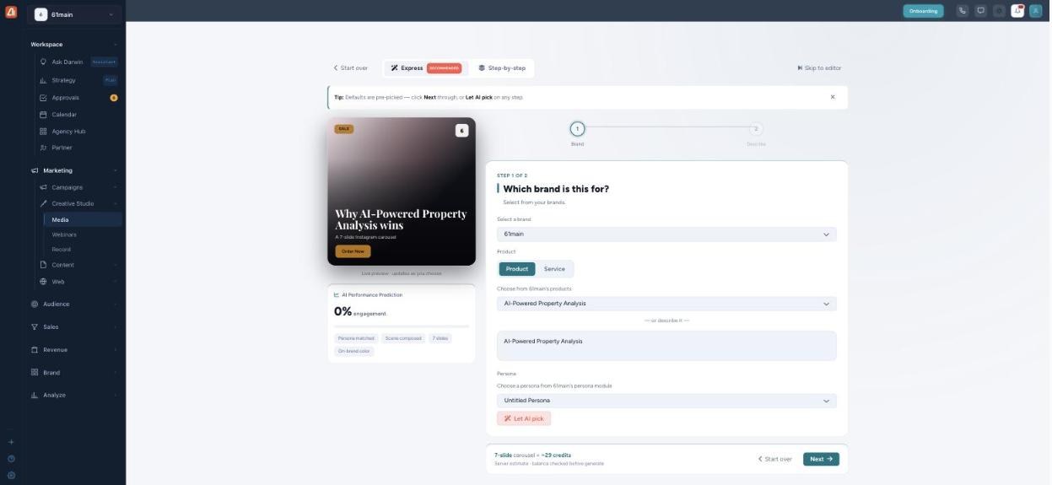Switch to the Express tab

click(426, 68)
